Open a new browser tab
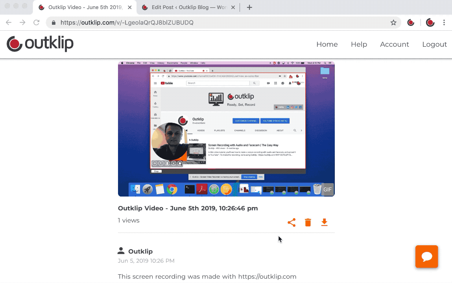The width and height of the screenshot is (452, 283). [x=250, y=7]
